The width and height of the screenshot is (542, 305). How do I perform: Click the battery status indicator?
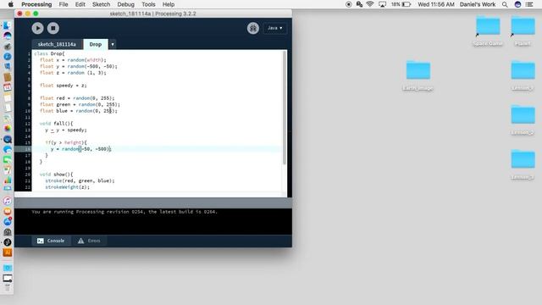(x=401, y=4)
